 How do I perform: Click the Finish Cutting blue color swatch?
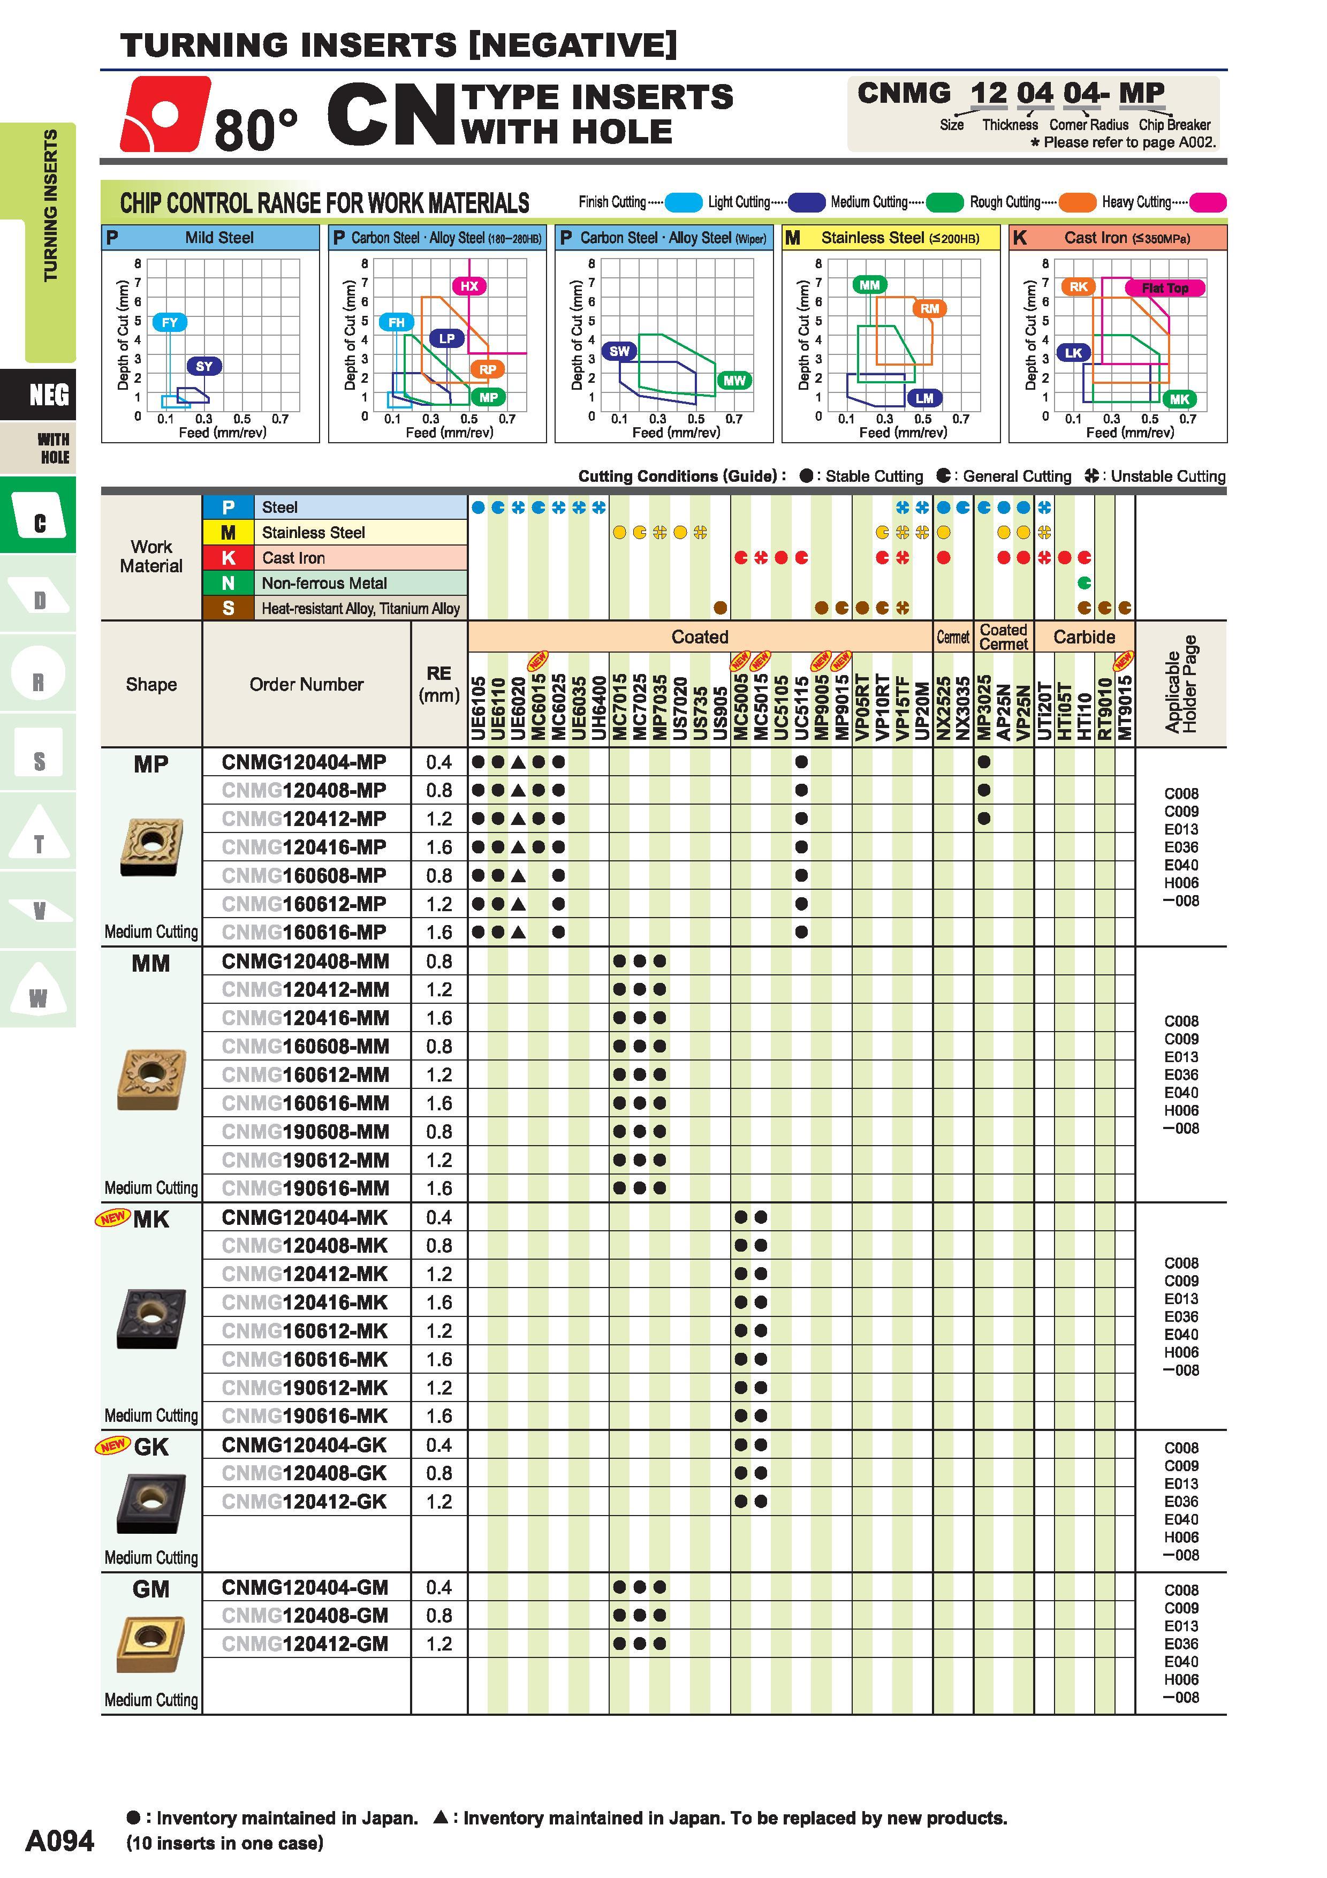[x=684, y=202]
